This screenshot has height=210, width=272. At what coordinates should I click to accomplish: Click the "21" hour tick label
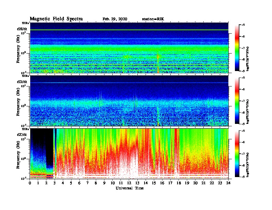coord(203,183)
